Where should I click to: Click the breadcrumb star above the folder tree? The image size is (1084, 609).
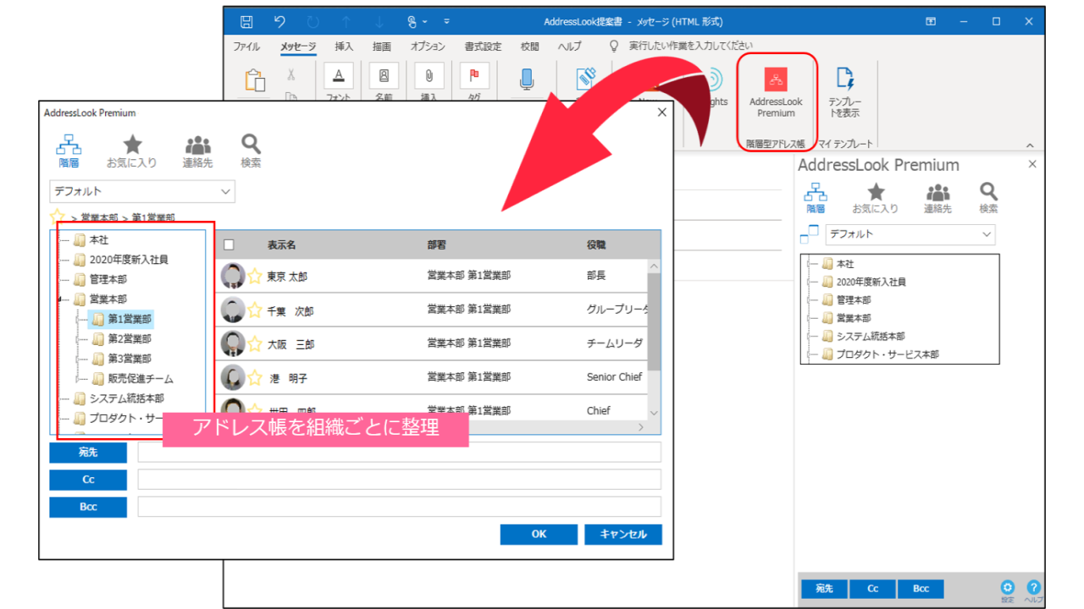[x=58, y=217]
